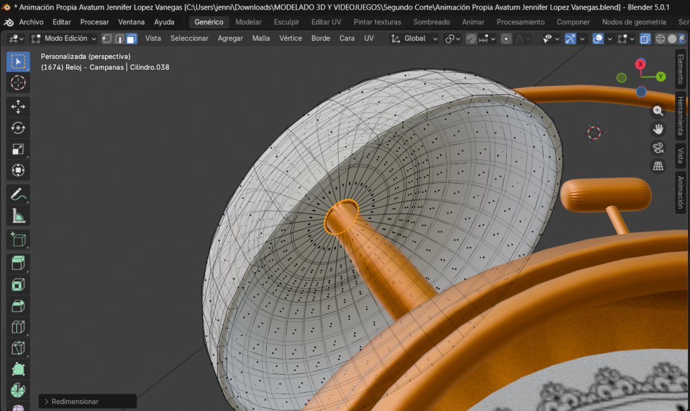
Task: Enable edge select mode
Action: tap(119, 38)
